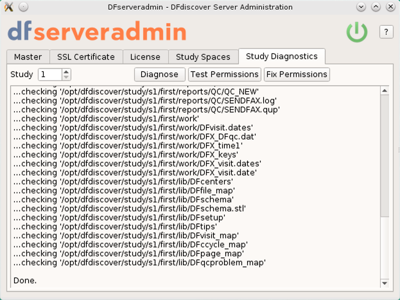400x300 pixels.
Task: Click the log line ending 'SENDFAX.qup'
Action: pyautogui.click(x=146, y=110)
